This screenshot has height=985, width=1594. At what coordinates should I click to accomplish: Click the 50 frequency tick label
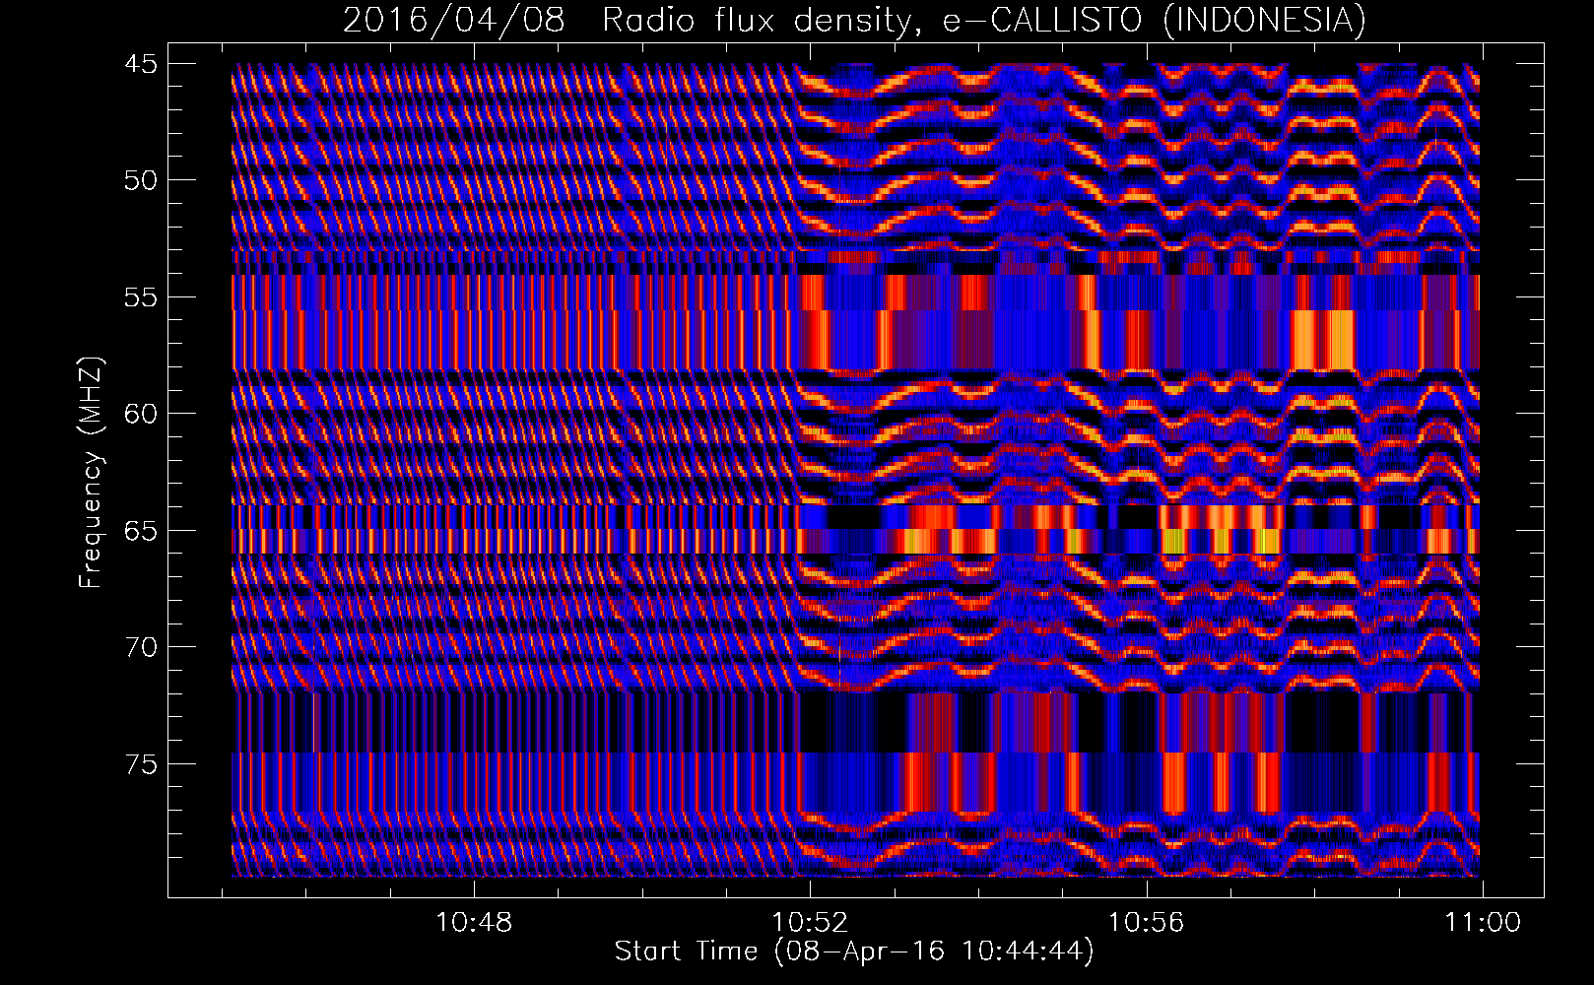click(140, 180)
